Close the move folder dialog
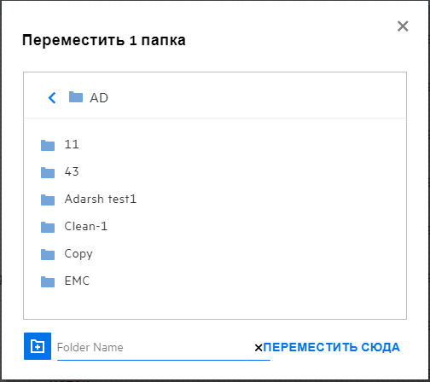This screenshot has height=382, width=430. pos(403,26)
